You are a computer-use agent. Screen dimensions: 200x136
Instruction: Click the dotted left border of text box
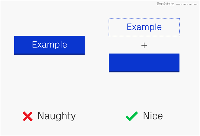(109, 27)
